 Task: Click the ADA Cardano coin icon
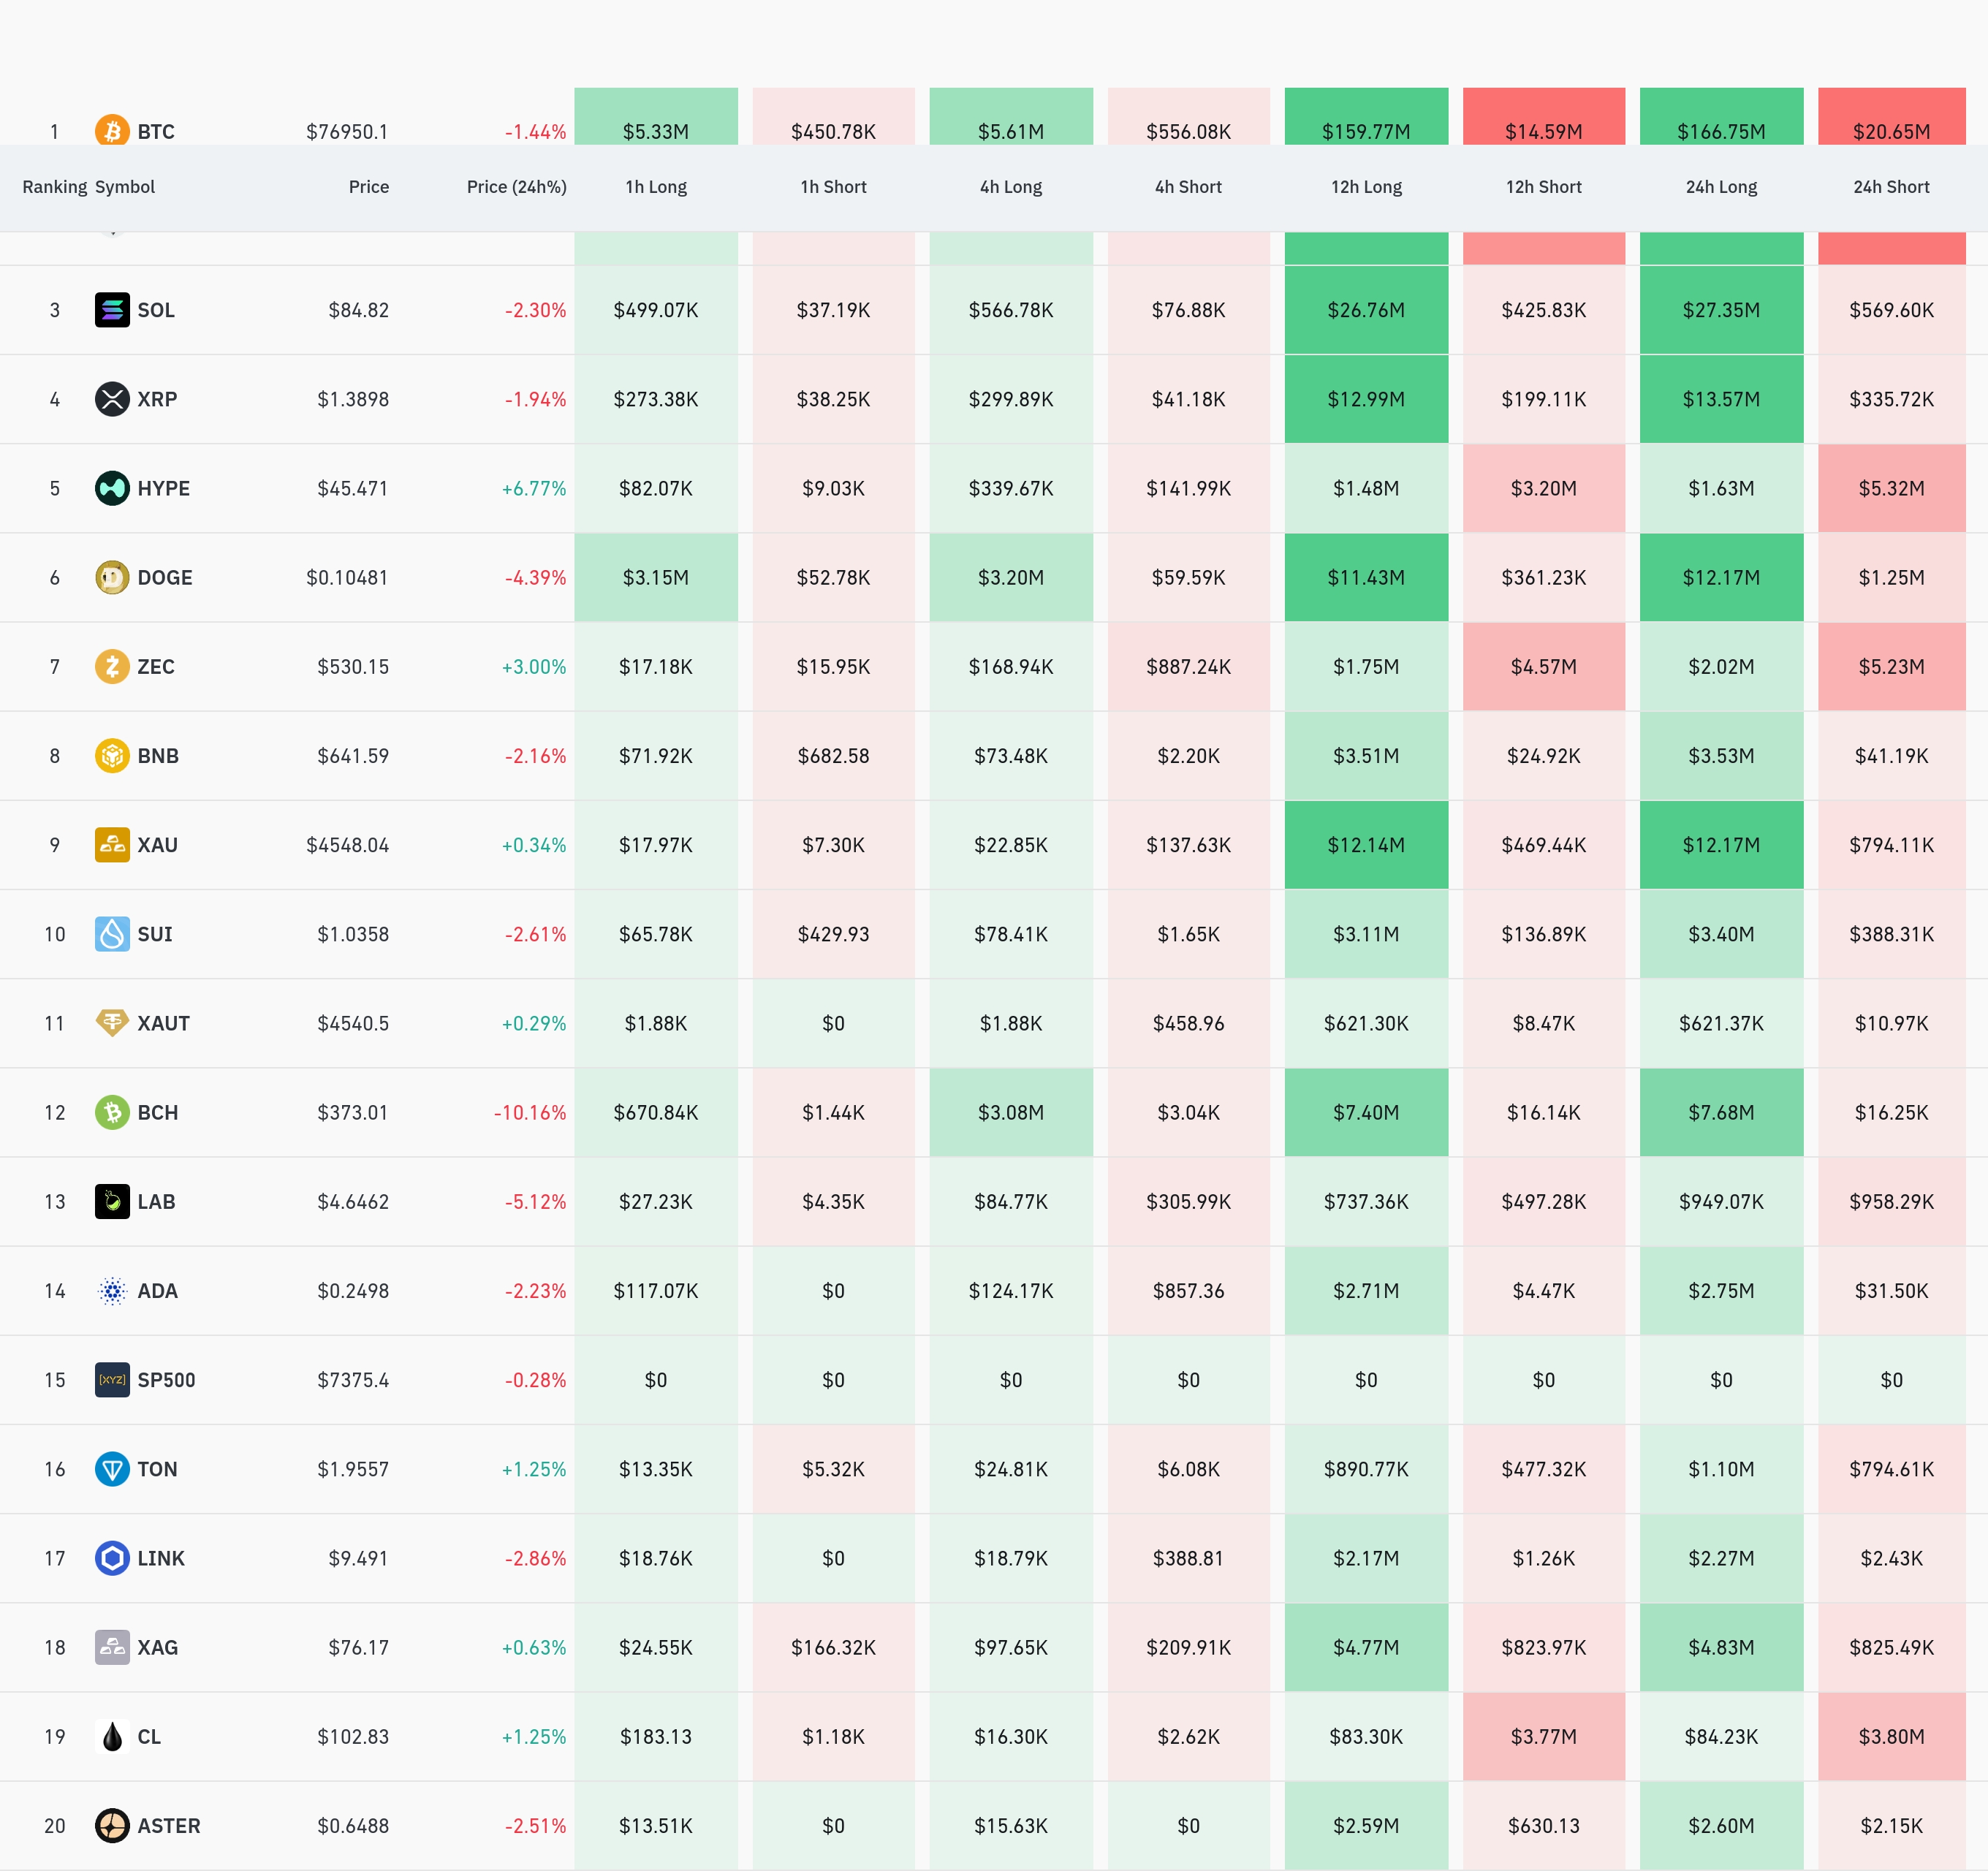pos(112,1291)
